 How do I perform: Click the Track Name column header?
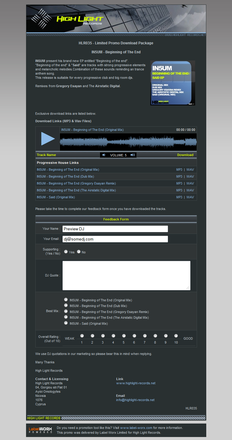pos(46,155)
